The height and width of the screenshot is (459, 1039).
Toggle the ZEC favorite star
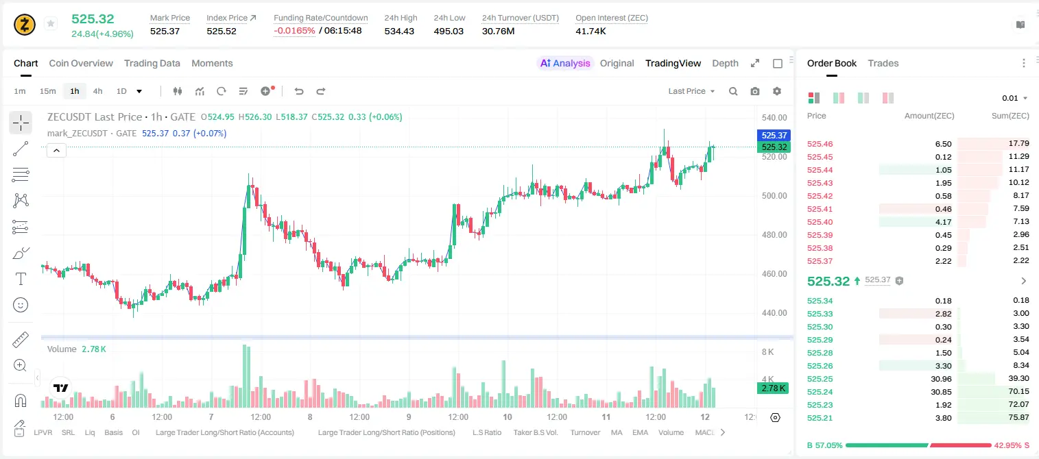[x=51, y=24]
